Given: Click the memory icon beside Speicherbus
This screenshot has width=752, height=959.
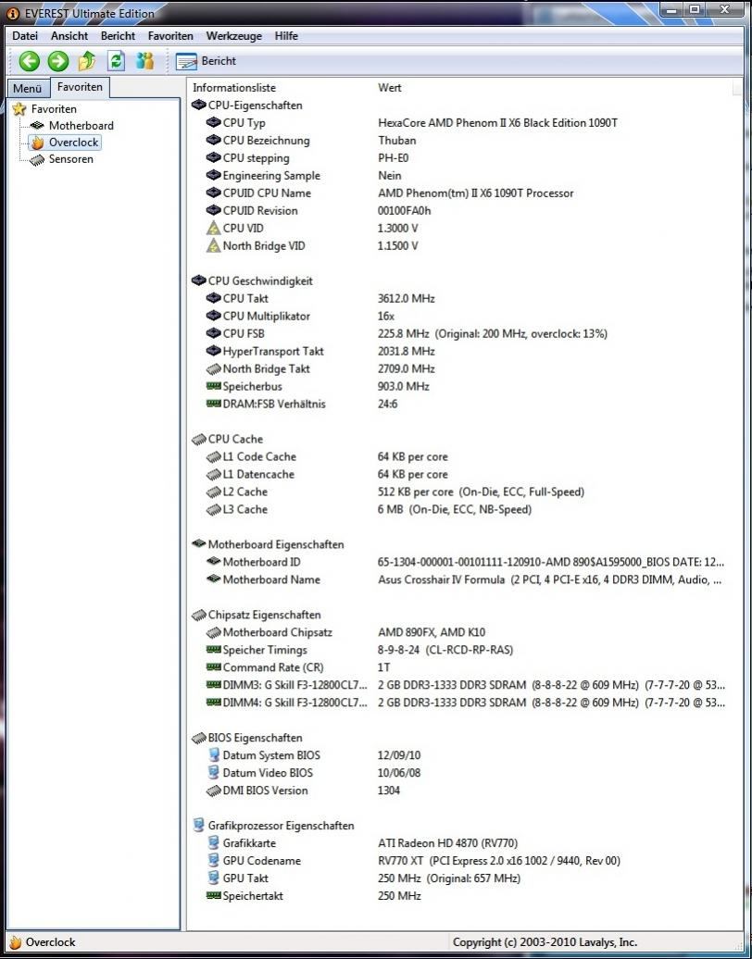Looking at the screenshot, I should click(x=214, y=386).
